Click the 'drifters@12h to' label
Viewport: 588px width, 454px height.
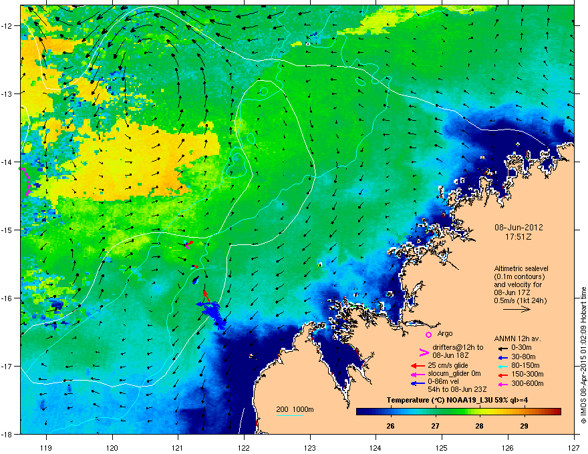[458, 348]
